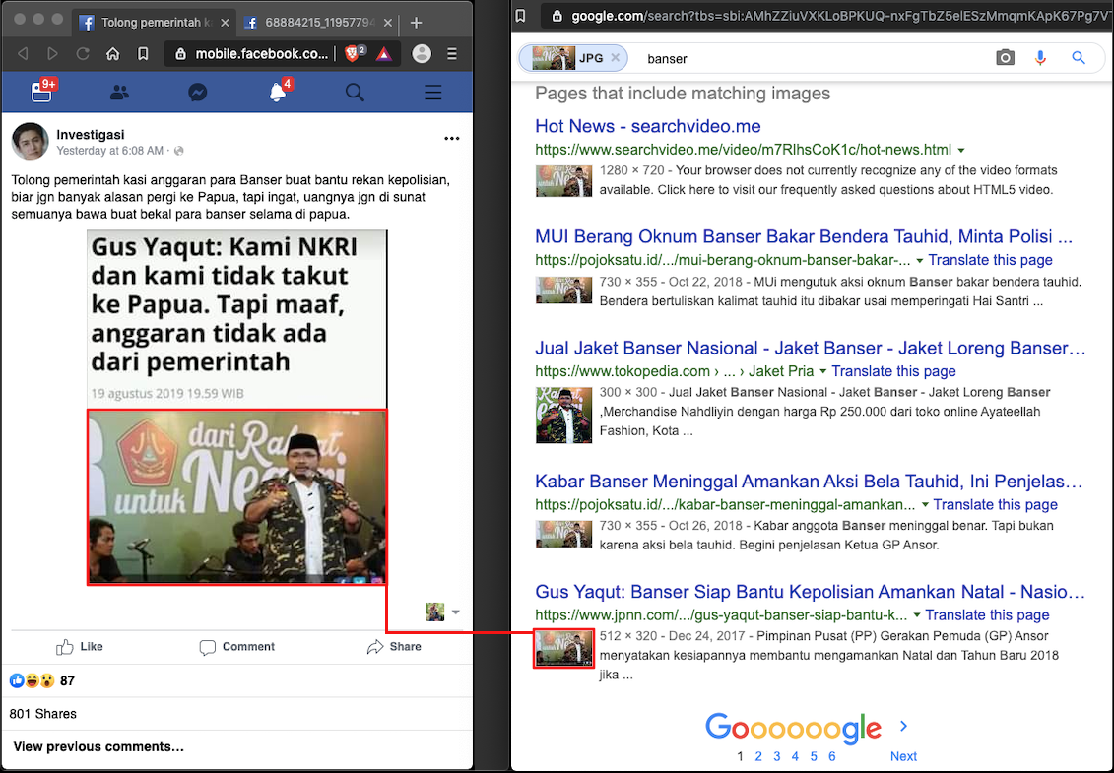Switch to the 'Tolong pemerintah' Facebook tab

click(155, 23)
